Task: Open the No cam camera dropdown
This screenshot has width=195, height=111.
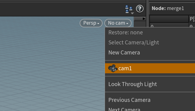Action: tap(118, 23)
